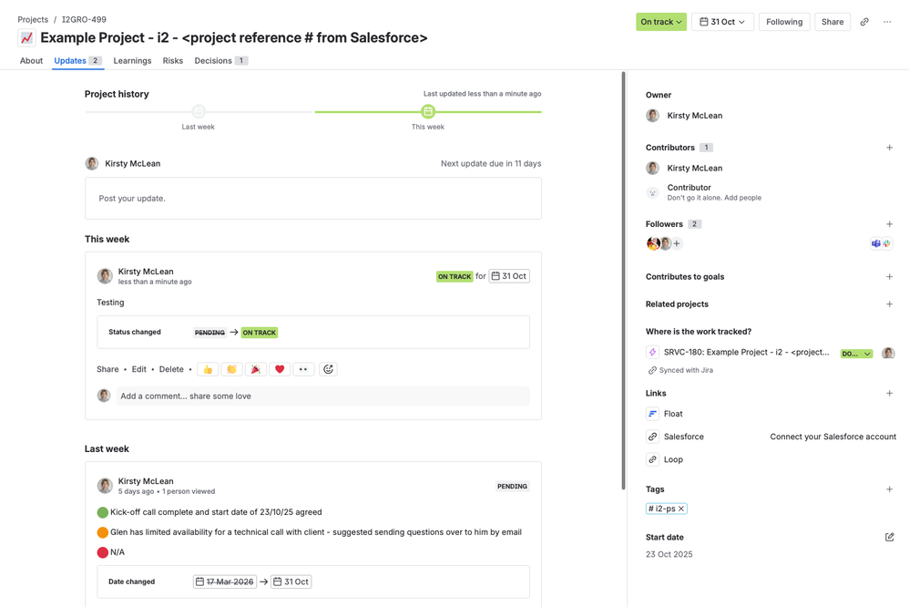Open the add emoji reaction picker
909x607 pixels.
point(329,369)
